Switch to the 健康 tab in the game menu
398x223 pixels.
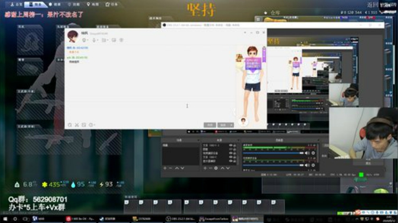coord(55,4)
